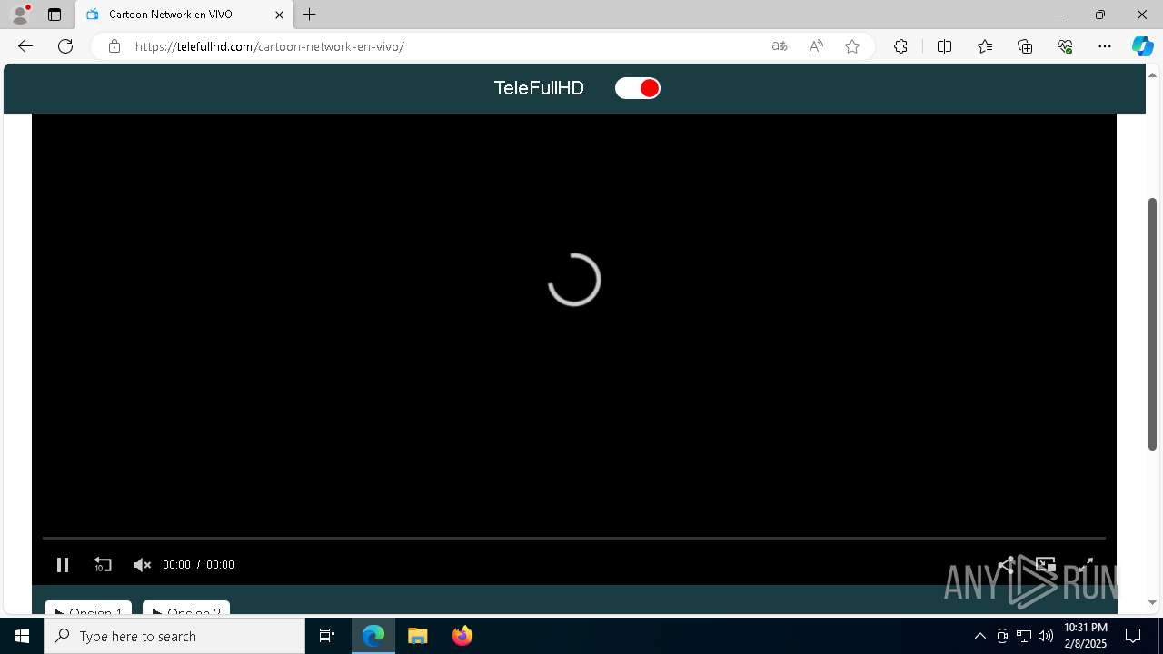Open browser Extensions menu
The width and height of the screenshot is (1163, 654).
(900, 46)
